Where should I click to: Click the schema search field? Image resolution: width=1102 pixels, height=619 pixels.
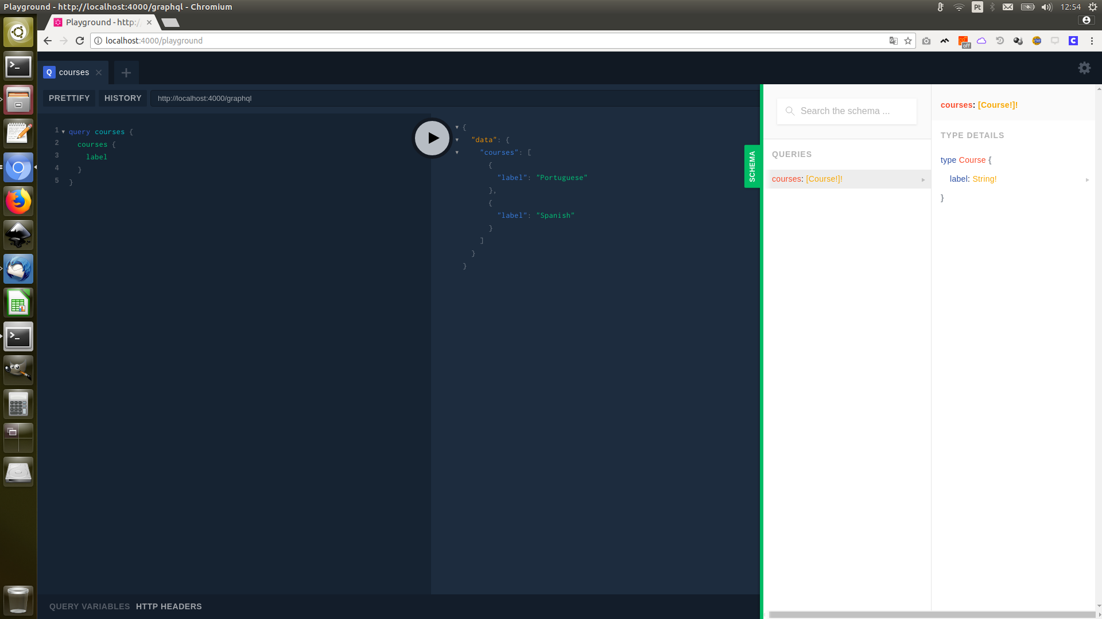point(847,111)
